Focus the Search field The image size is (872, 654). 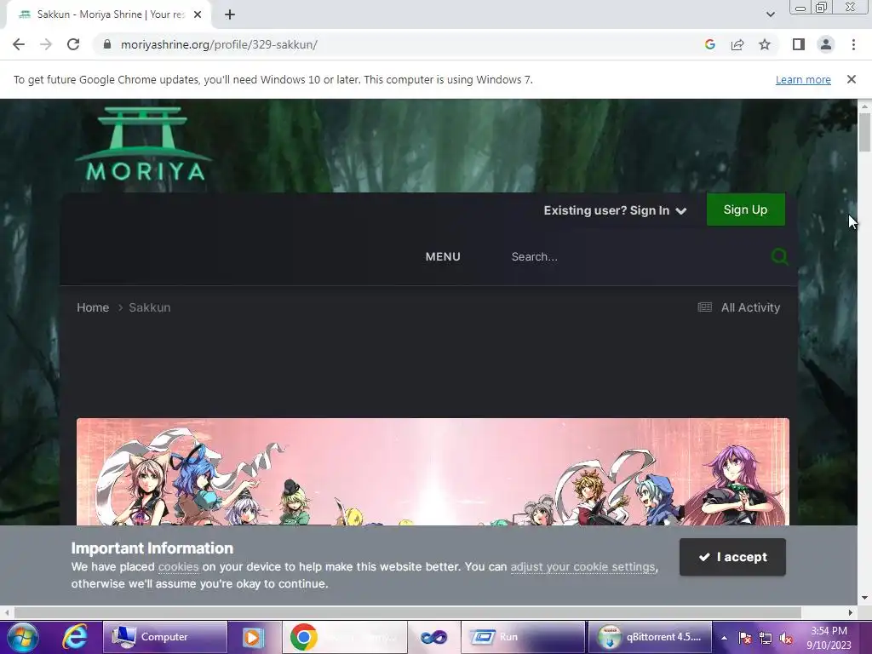point(634,257)
